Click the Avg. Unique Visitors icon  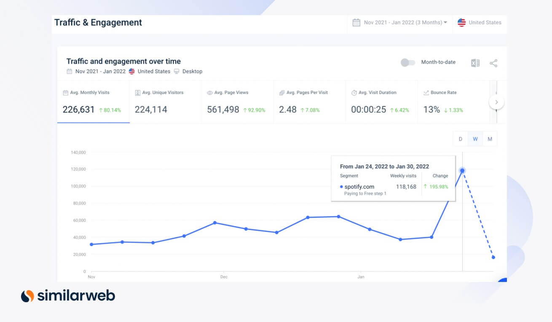[137, 93]
